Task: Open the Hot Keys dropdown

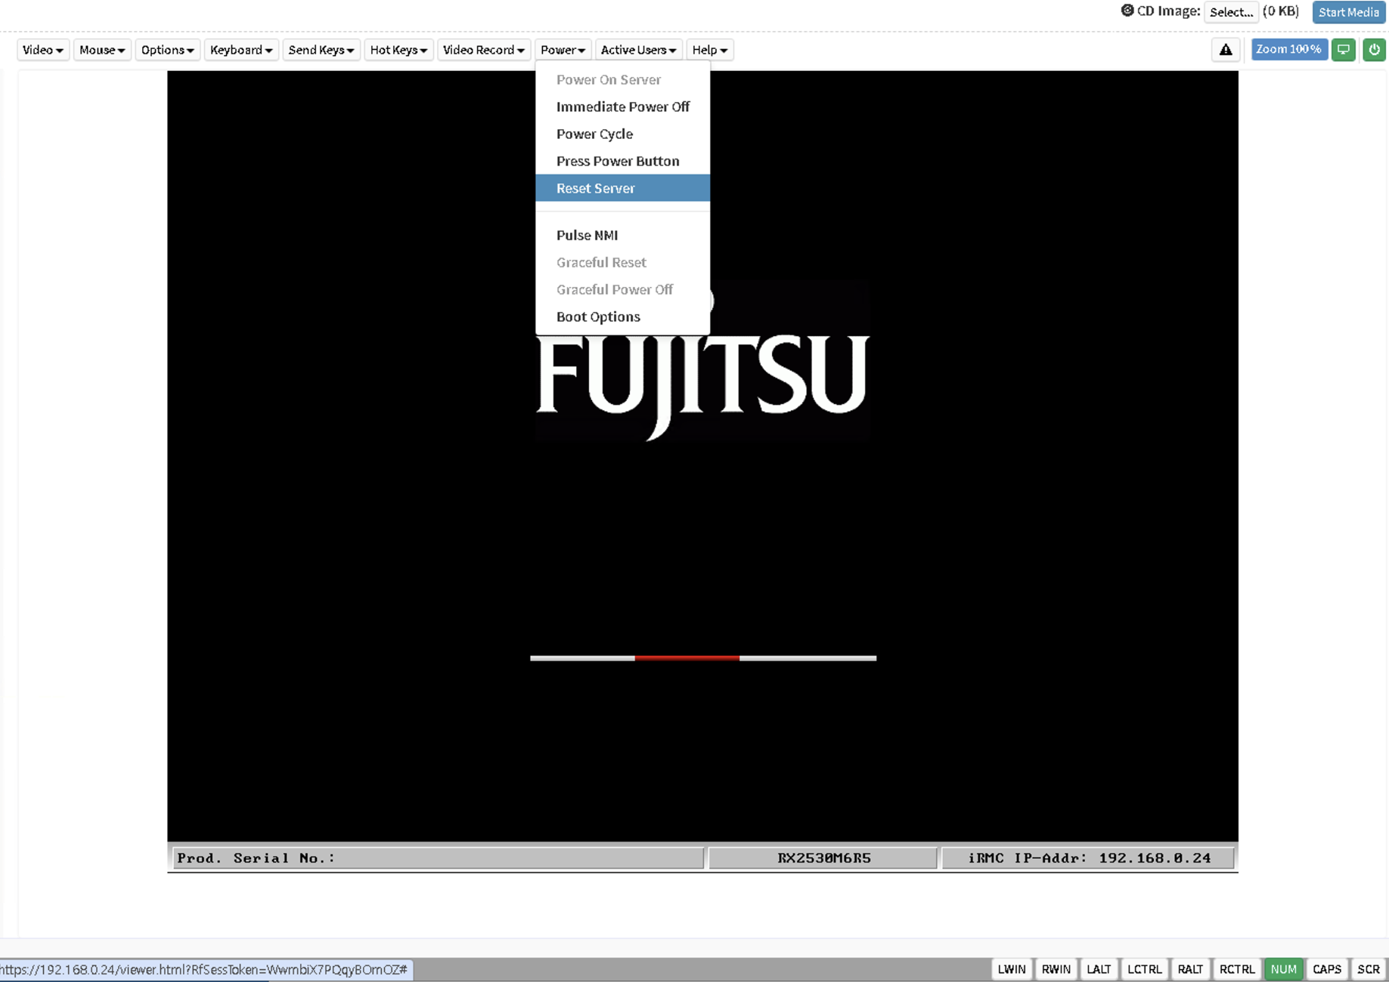Action: 398,50
